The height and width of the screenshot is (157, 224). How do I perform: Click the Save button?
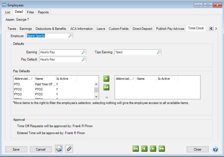click(16, 149)
